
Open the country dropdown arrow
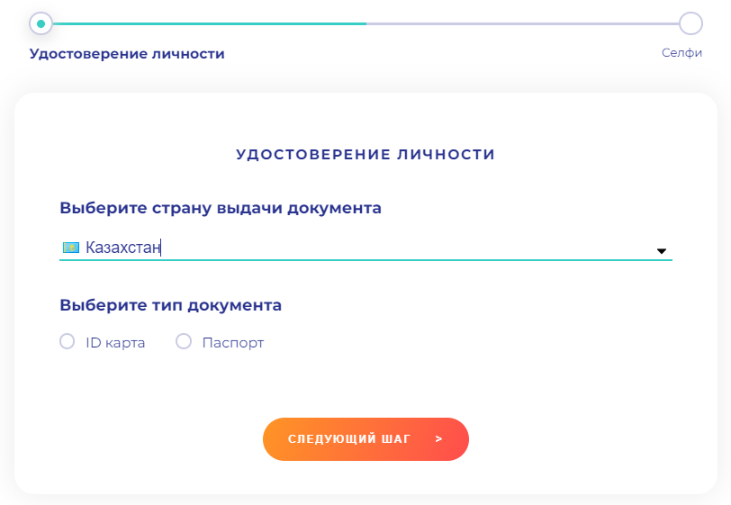coord(662,251)
